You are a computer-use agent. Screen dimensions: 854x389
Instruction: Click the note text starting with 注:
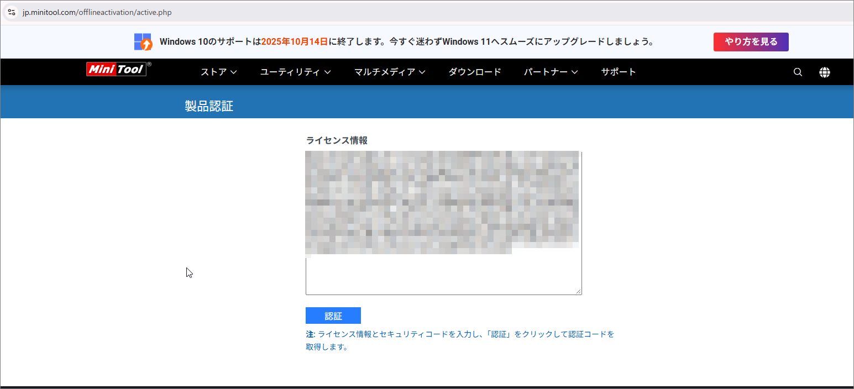coord(460,340)
